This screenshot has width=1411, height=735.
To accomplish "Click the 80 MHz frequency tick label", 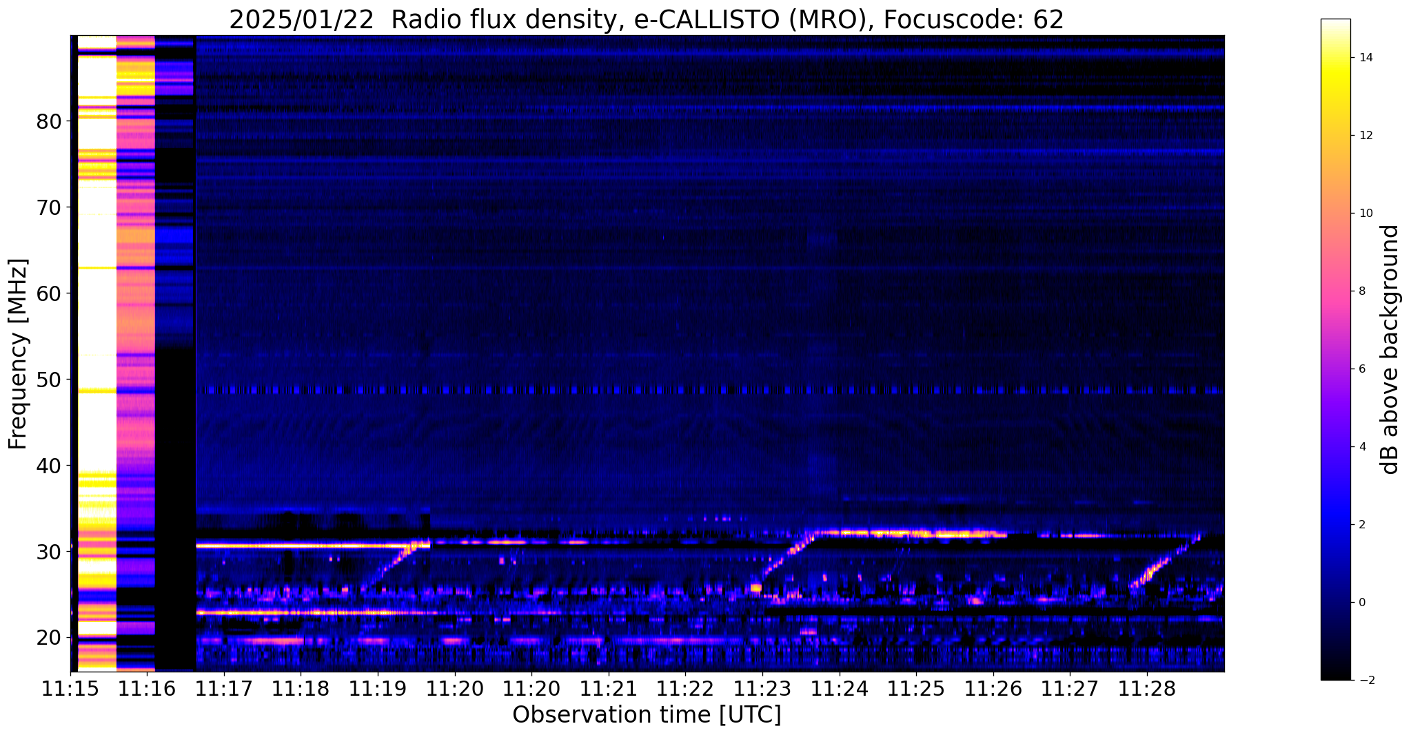I will (49, 121).
